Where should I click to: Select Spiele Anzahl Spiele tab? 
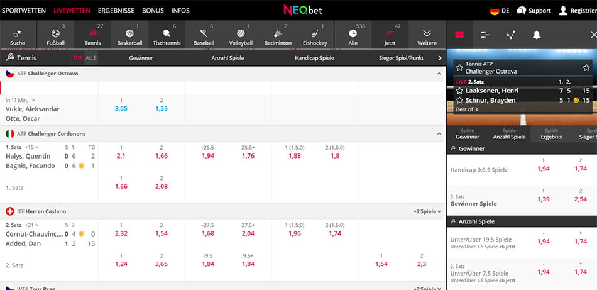[510, 134]
